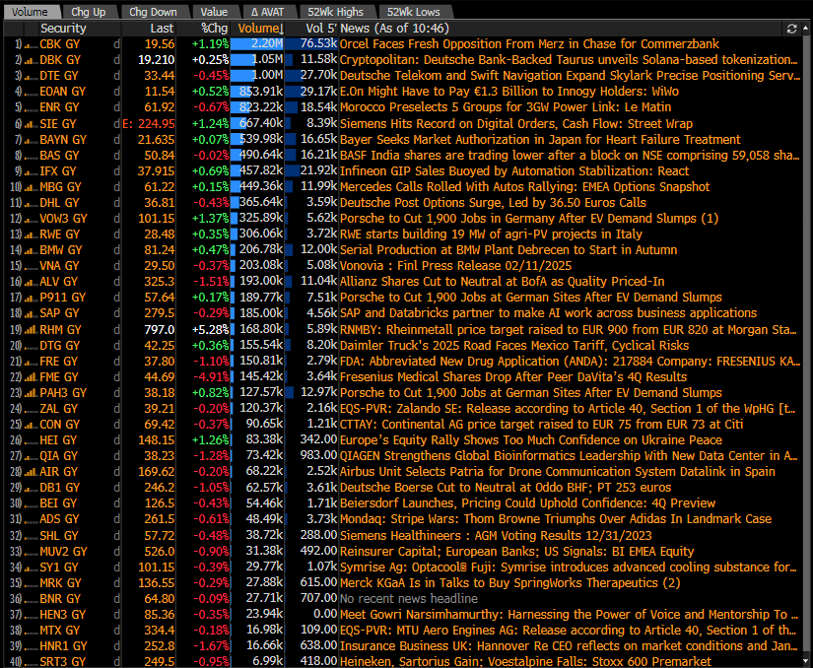The width and height of the screenshot is (813, 668).
Task: Open the mini chart icon for ENR GY
Action: tap(32, 107)
